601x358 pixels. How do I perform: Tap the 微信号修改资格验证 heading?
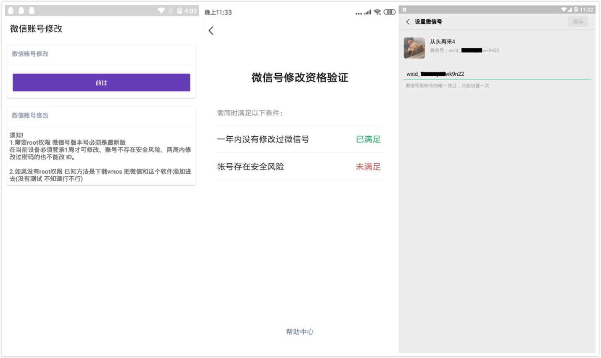pos(300,77)
